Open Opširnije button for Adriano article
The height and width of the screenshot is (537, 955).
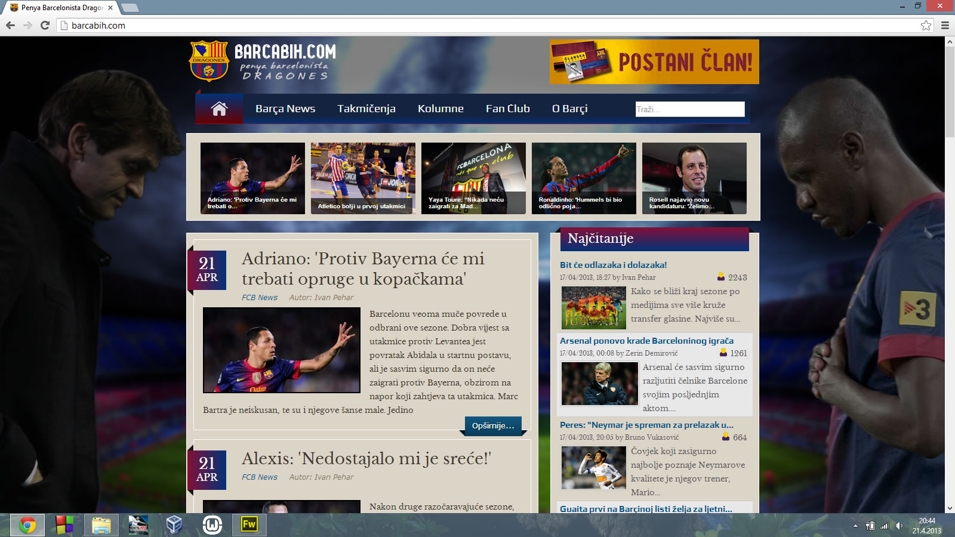point(493,425)
